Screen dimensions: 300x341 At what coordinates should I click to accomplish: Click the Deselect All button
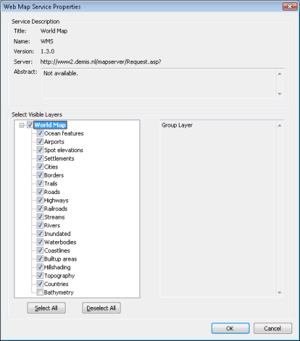102,308
